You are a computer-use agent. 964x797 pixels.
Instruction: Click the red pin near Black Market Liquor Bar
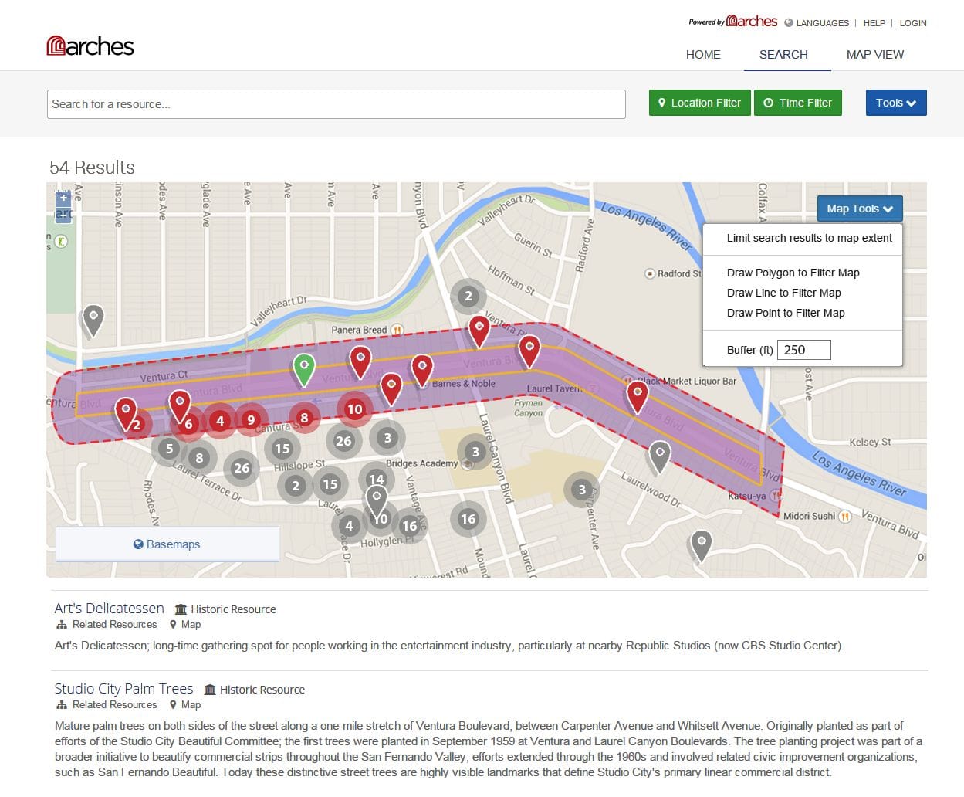pos(637,395)
